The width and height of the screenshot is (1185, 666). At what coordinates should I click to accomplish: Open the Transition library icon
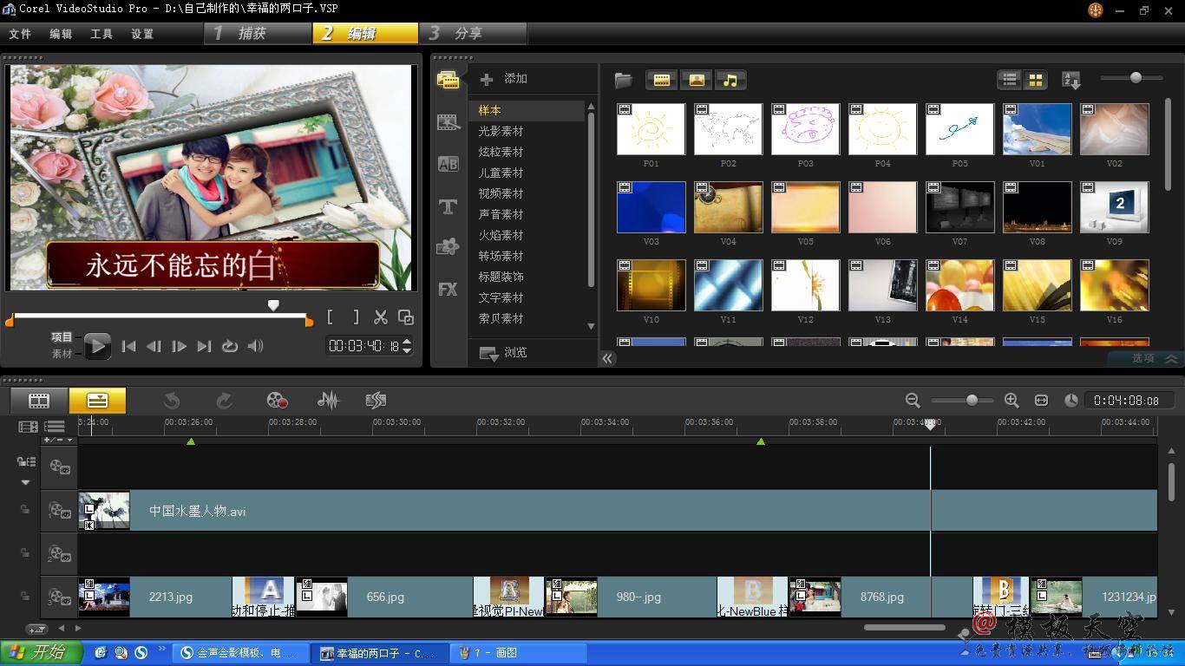[448, 122]
